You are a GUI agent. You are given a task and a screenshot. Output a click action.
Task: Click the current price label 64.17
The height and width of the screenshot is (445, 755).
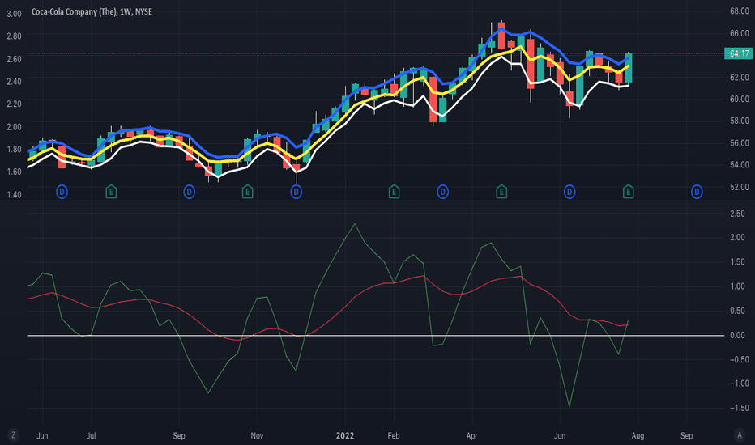pos(739,53)
